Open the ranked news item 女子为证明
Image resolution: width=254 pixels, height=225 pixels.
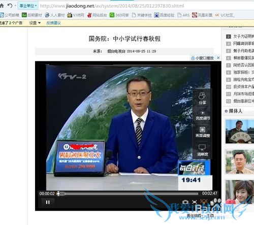[240, 37]
